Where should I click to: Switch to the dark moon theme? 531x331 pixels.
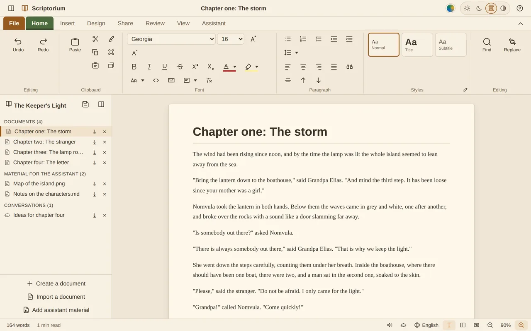point(479,8)
